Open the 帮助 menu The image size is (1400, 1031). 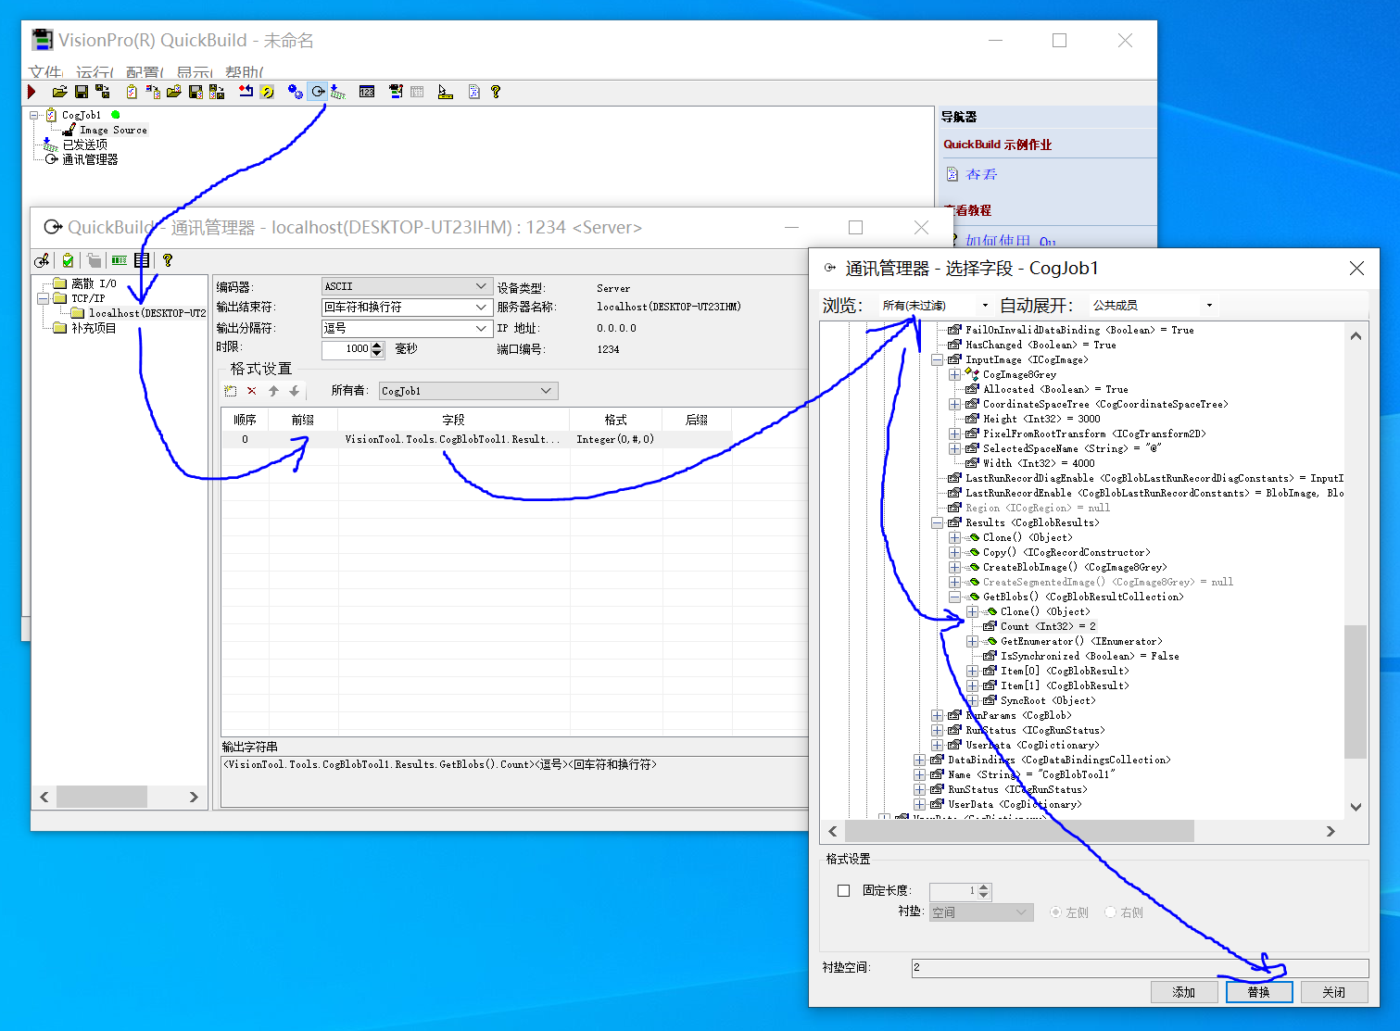pos(245,72)
